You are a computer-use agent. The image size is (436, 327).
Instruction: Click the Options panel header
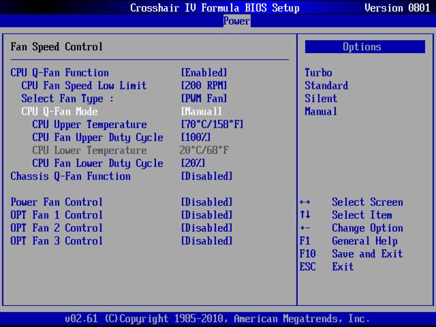pyautogui.click(x=365, y=47)
